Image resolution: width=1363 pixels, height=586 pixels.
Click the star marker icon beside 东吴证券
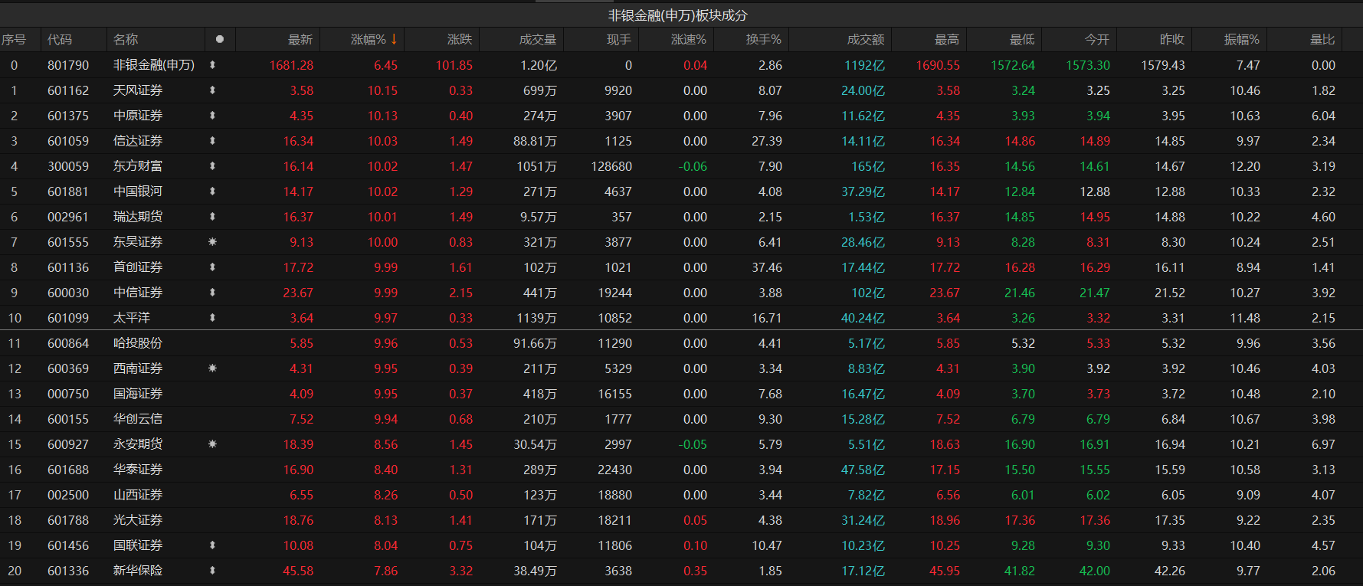[x=212, y=242]
